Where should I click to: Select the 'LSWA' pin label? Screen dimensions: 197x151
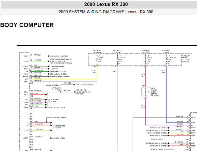click(26, 107)
